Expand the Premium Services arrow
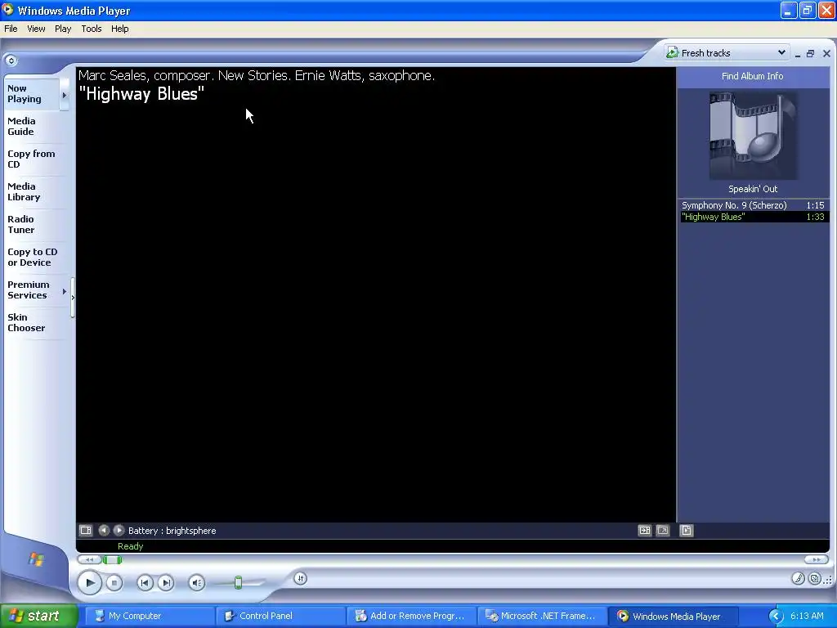The width and height of the screenshot is (837, 628). [65, 291]
